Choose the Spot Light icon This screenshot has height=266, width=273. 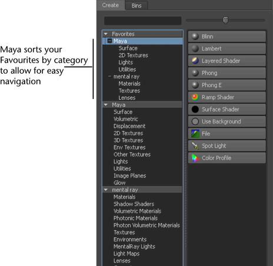[x=195, y=146]
